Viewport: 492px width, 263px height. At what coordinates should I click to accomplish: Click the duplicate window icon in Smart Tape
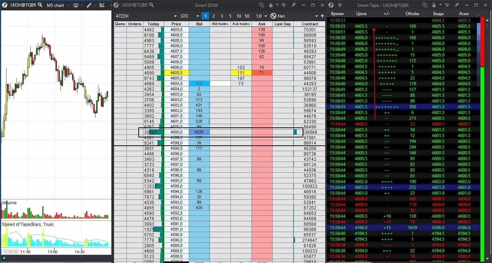pyautogui.click(x=425, y=5)
